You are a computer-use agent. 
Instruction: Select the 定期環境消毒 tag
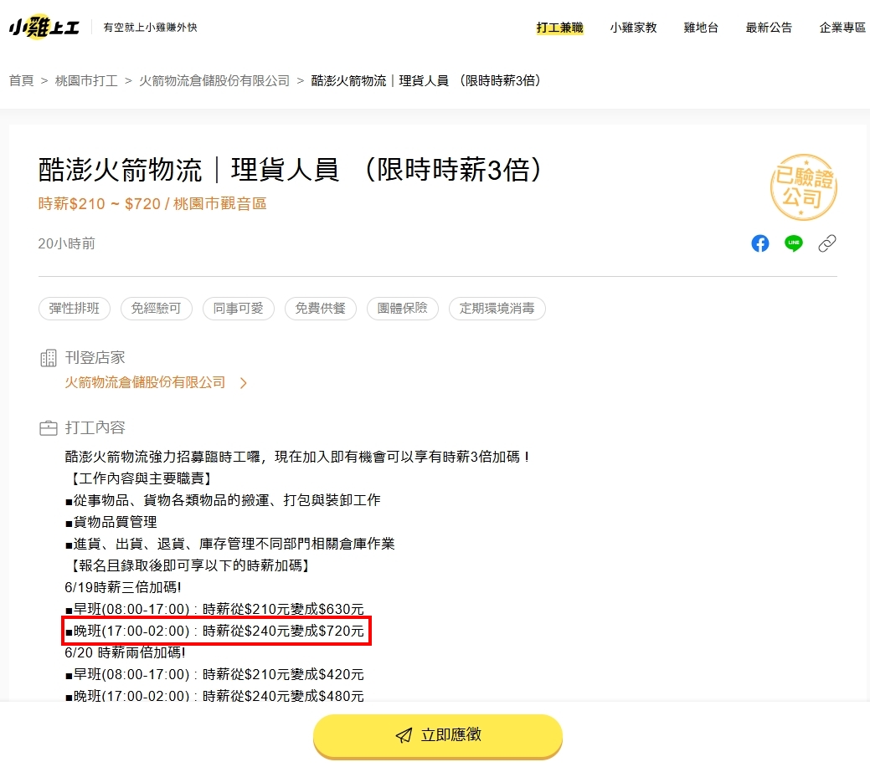click(x=497, y=308)
